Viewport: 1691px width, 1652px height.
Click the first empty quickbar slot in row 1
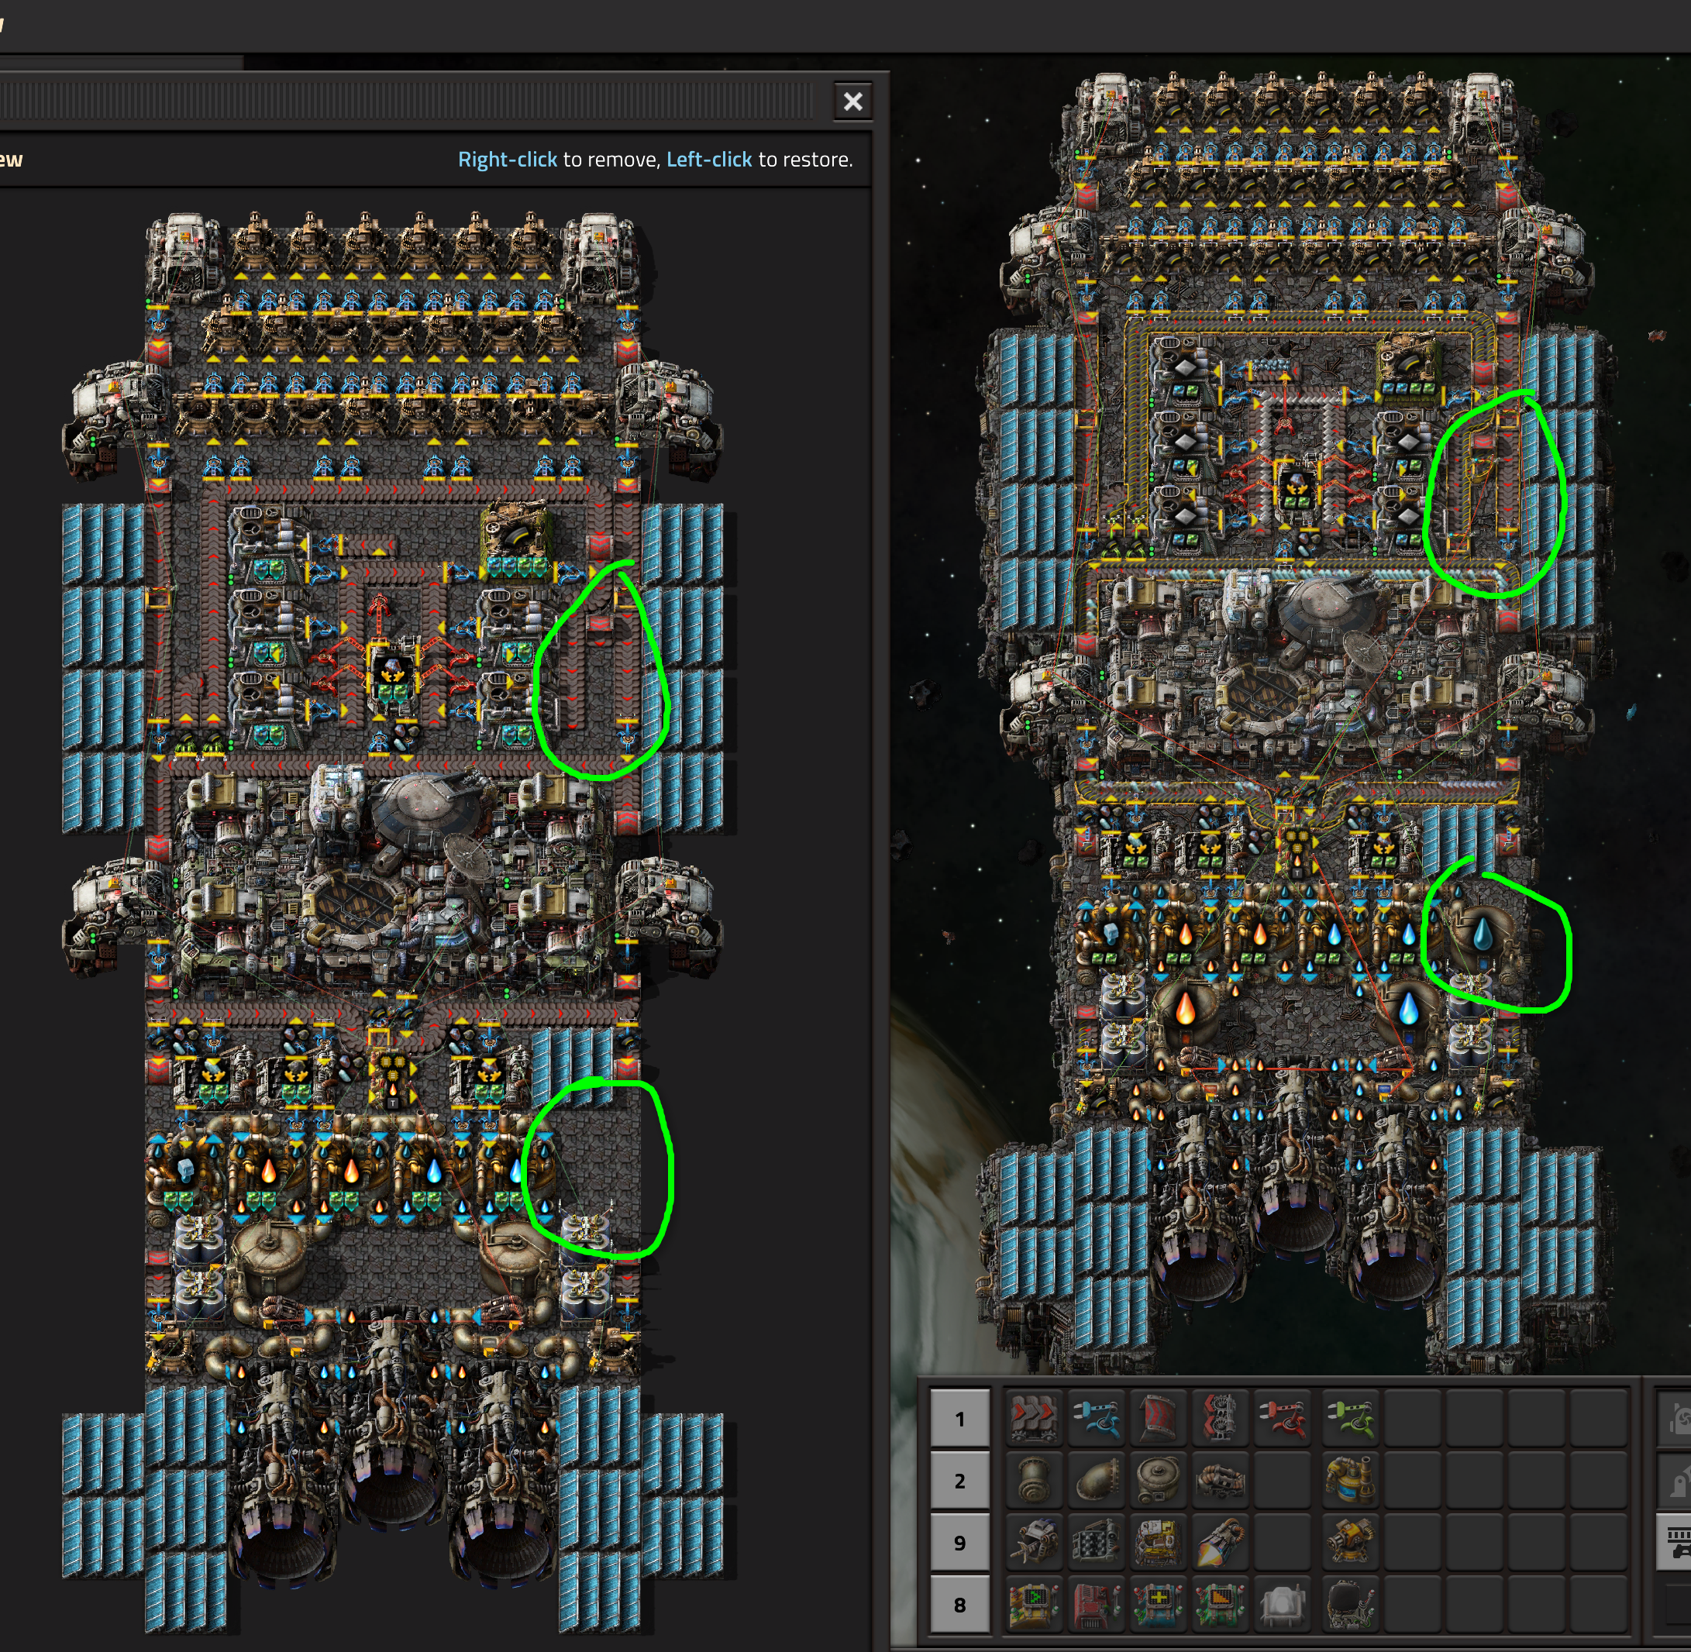pos(1413,1419)
